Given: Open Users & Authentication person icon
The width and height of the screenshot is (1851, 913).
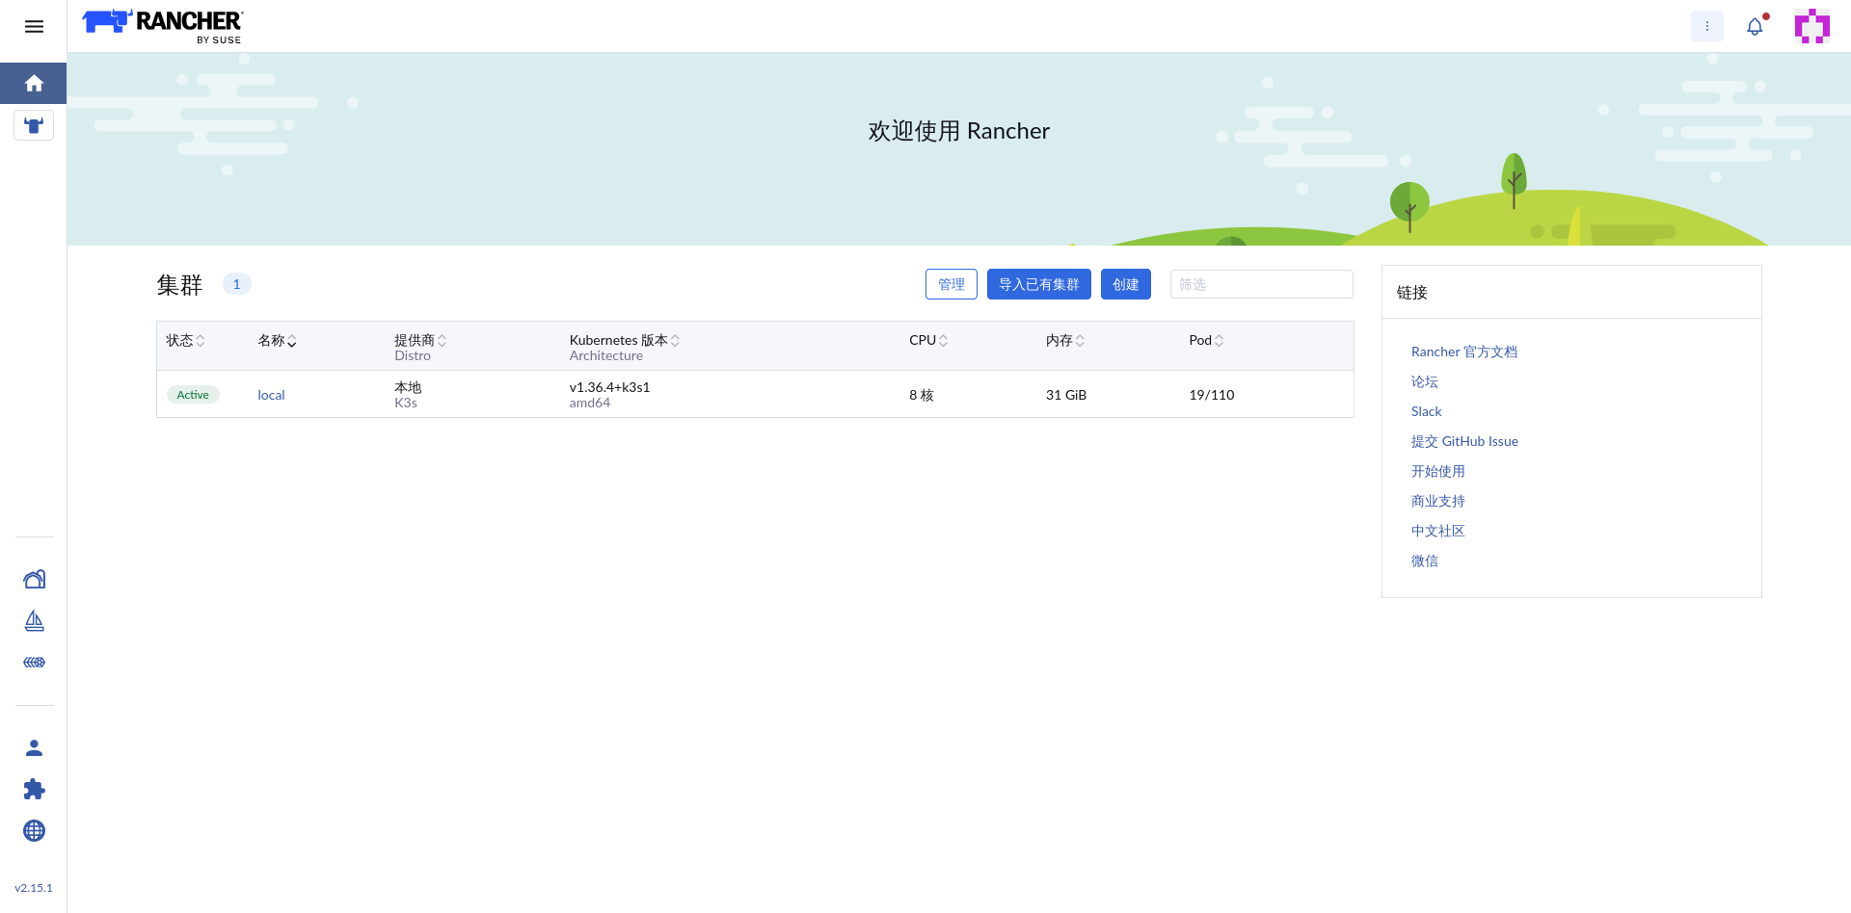Looking at the screenshot, I should (x=34, y=747).
